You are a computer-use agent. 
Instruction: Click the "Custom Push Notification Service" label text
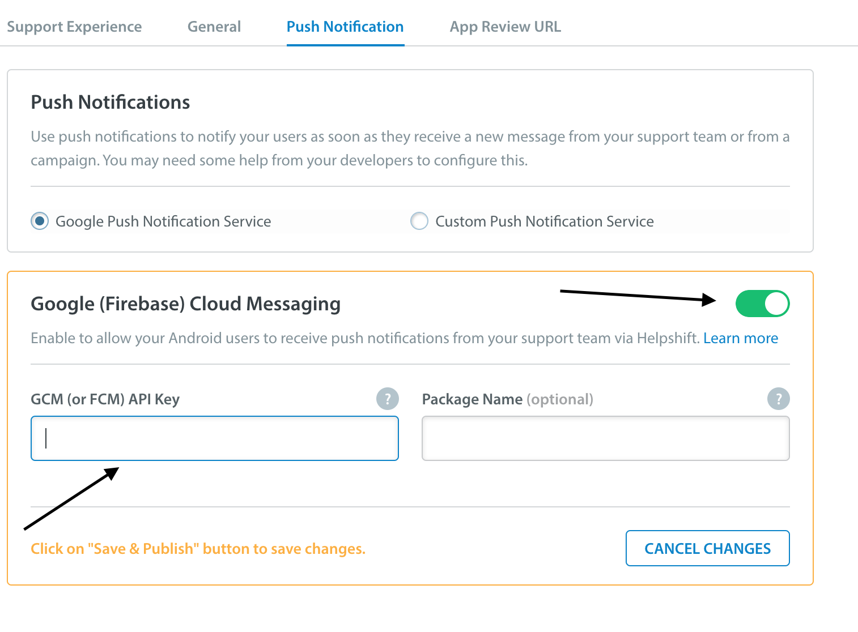(545, 221)
